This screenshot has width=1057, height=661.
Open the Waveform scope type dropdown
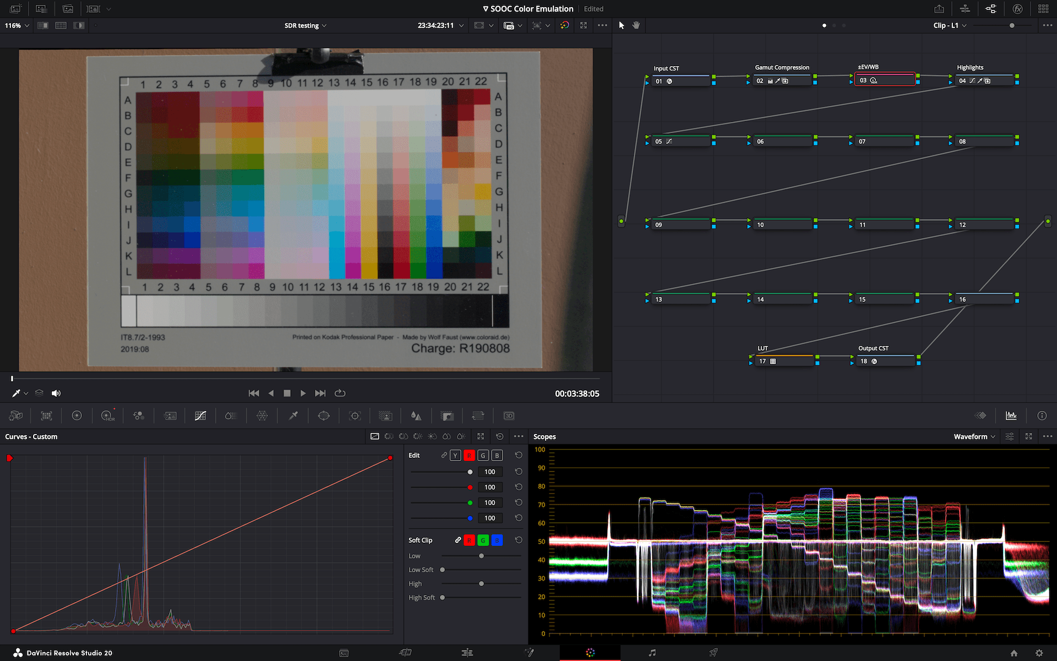pyautogui.click(x=974, y=437)
